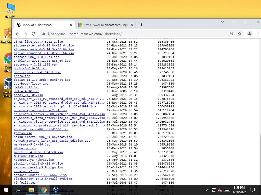The width and height of the screenshot is (261, 195).
Task: Click the dos-boot-floppy.img link
Action: click(31, 84)
